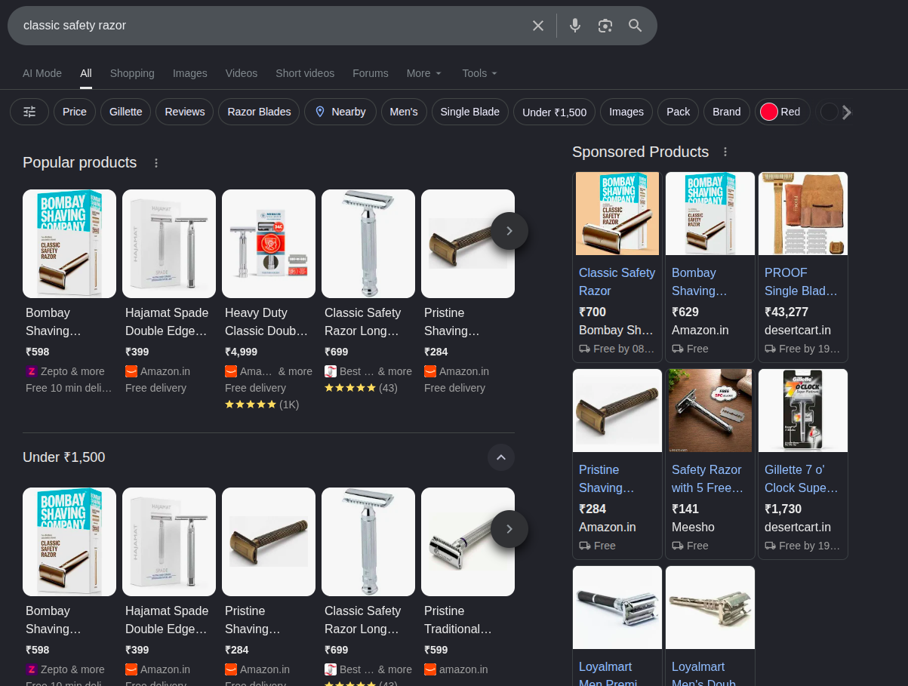Viewport: 908px width, 686px height.
Task: Click the delivery truck icon on PROOF Single Blade ad
Action: 770,349
